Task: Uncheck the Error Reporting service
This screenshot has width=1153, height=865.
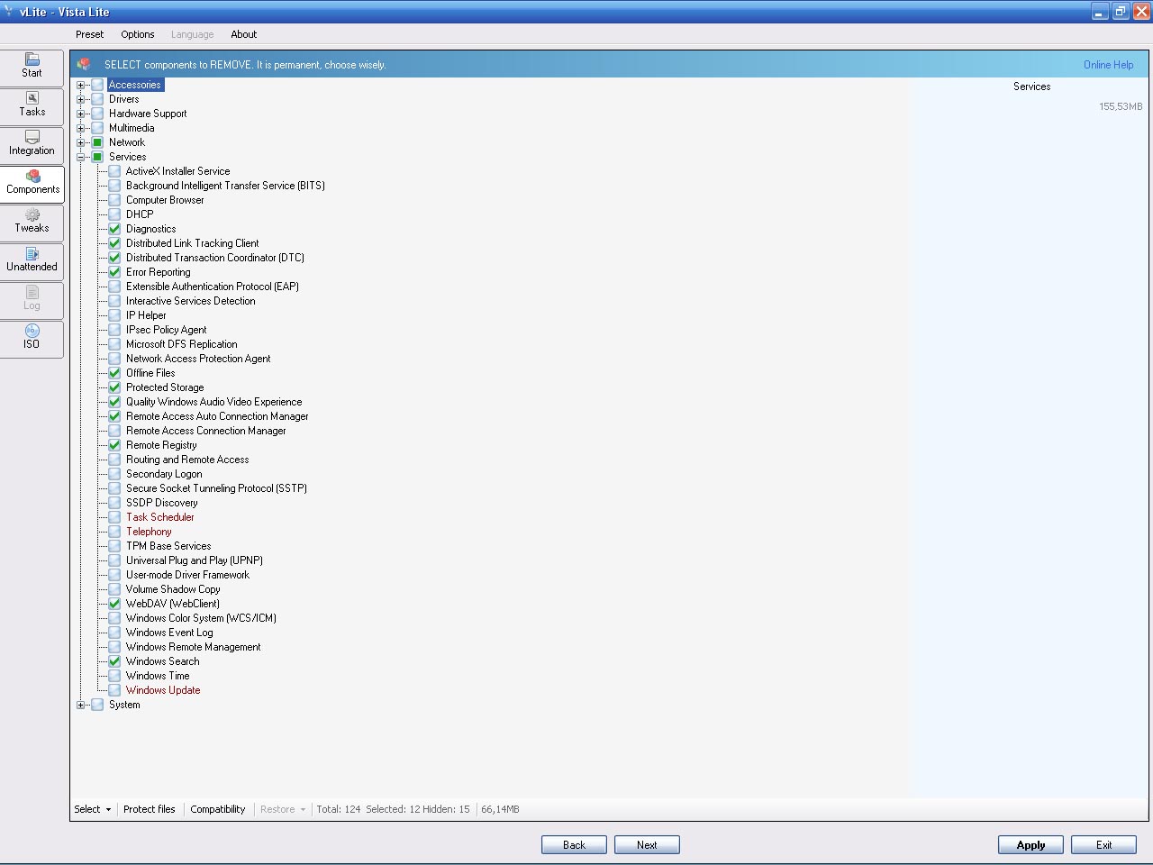Action: [114, 272]
